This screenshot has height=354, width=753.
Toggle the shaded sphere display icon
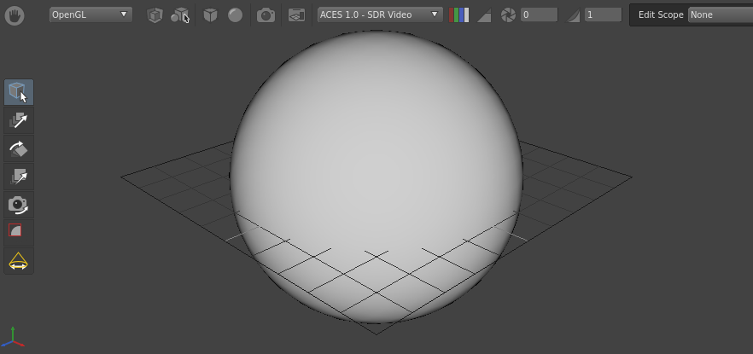pos(235,15)
